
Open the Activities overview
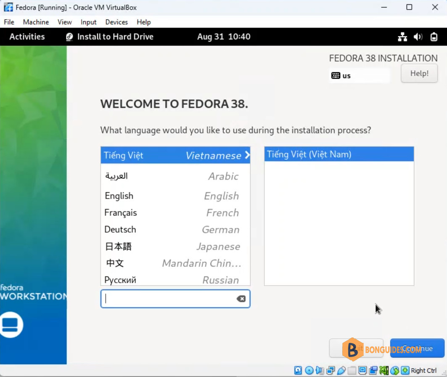[x=27, y=37]
